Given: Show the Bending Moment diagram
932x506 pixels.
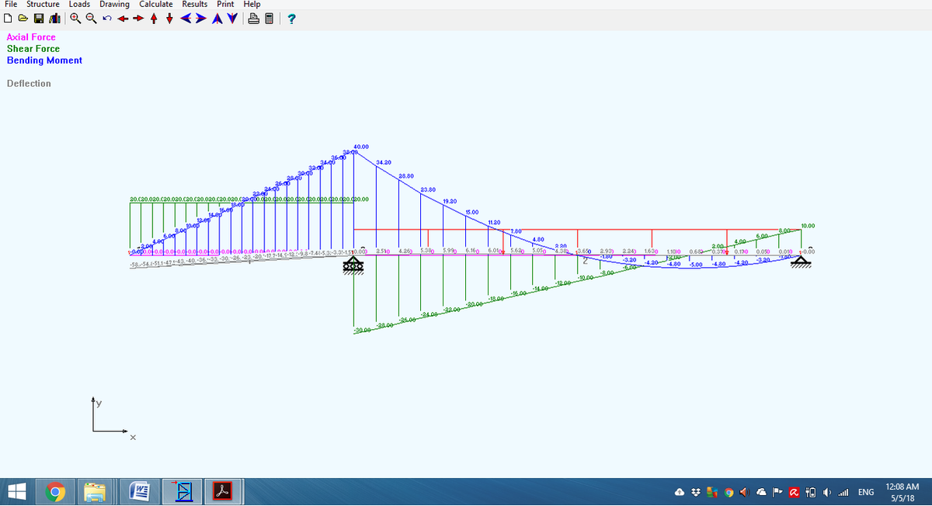Looking at the screenshot, I should [x=44, y=60].
